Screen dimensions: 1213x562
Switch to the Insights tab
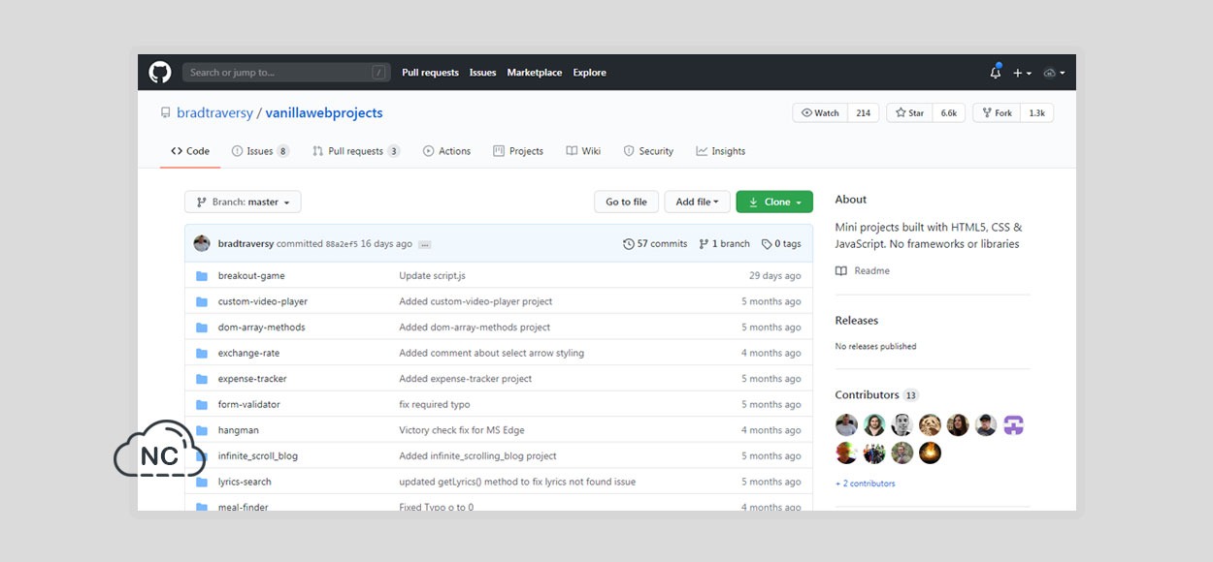point(720,151)
